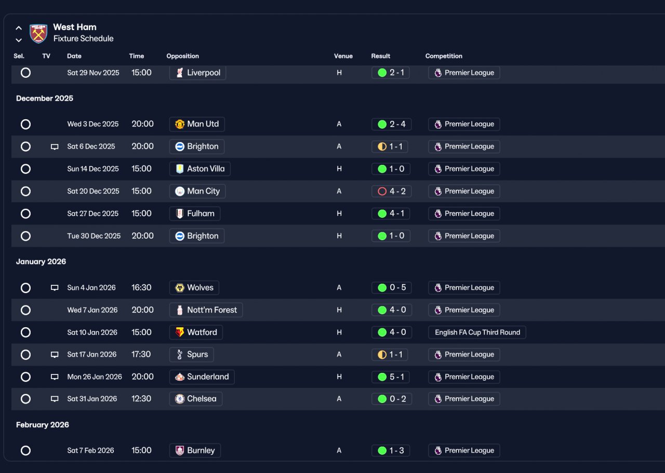The width and height of the screenshot is (665, 473).
Task: Click the TV icon beside the Chelsea fixture
Action: tap(55, 399)
